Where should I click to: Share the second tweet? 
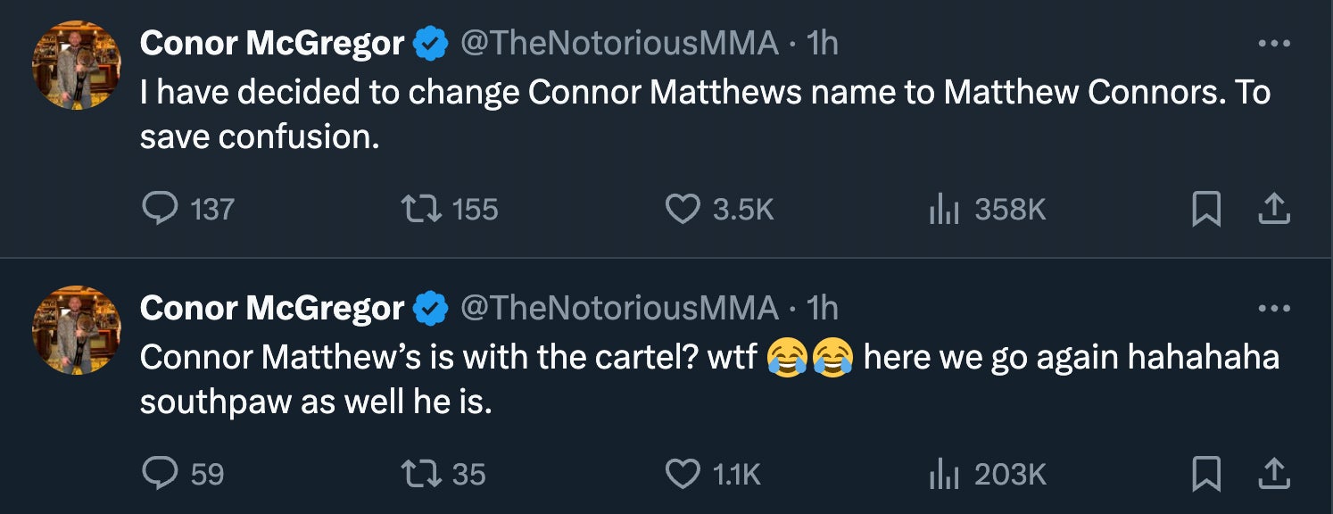[x=1273, y=473]
